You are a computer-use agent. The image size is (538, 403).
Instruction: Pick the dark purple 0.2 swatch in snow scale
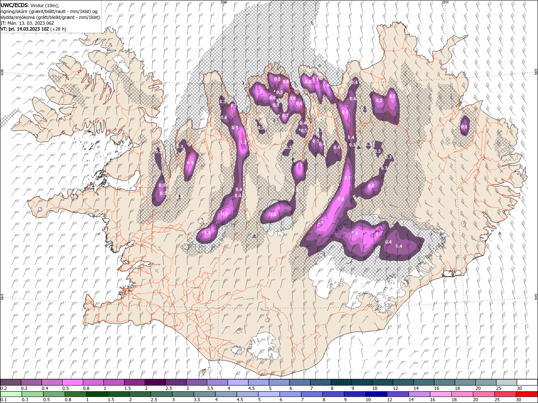pos(11,382)
